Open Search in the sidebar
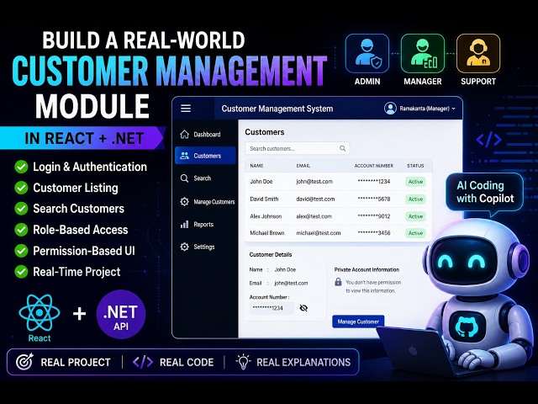The height and width of the screenshot is (404, 538). pyautogui.click(x=205, y=178)
